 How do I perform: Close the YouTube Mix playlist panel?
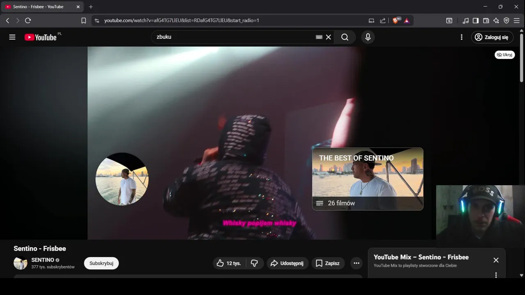tap(496, 260)
